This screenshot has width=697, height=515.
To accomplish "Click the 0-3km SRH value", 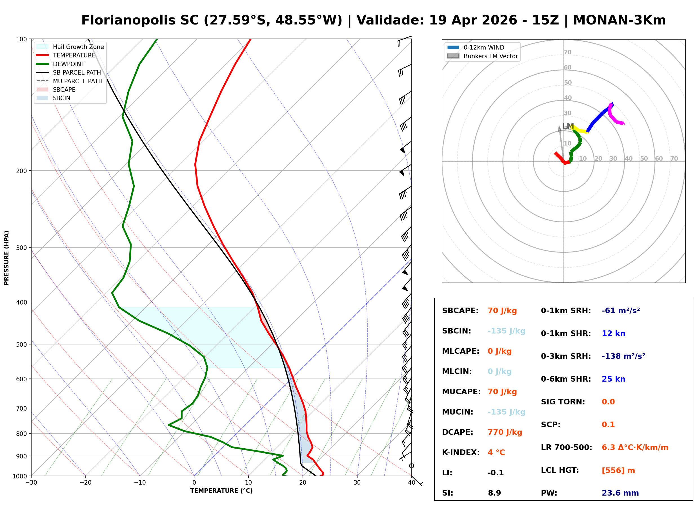I will (623, 356).
